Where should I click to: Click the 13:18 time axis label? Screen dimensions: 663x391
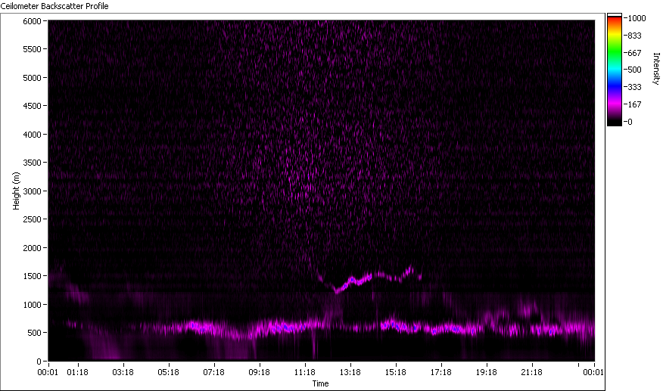[x=350, y=372]
